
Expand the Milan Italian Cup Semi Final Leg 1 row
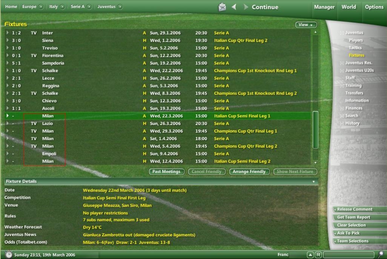[x=8, y=115]
